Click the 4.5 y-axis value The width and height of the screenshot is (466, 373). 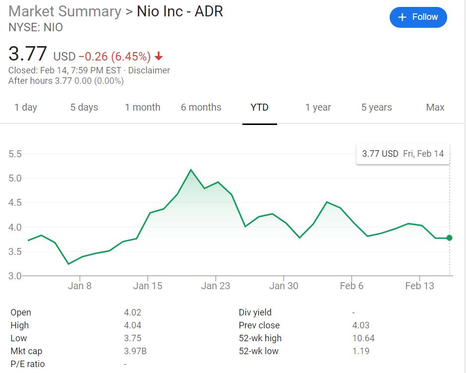(x=15, y=202)
